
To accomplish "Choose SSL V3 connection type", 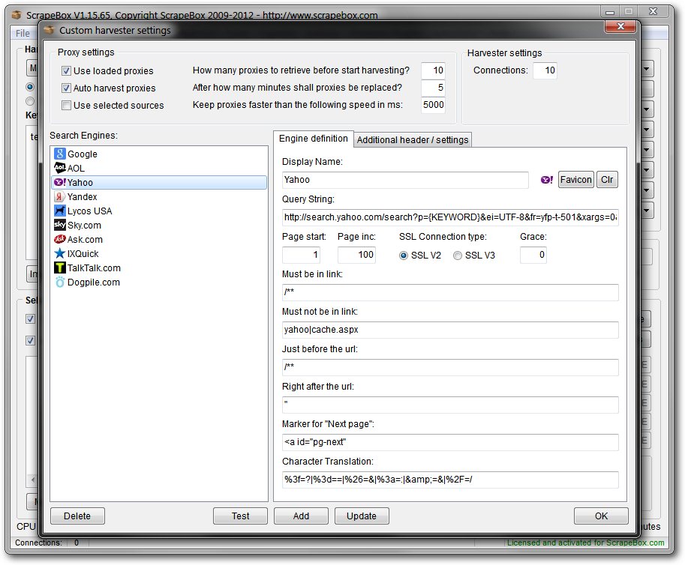I will point(458,256).
